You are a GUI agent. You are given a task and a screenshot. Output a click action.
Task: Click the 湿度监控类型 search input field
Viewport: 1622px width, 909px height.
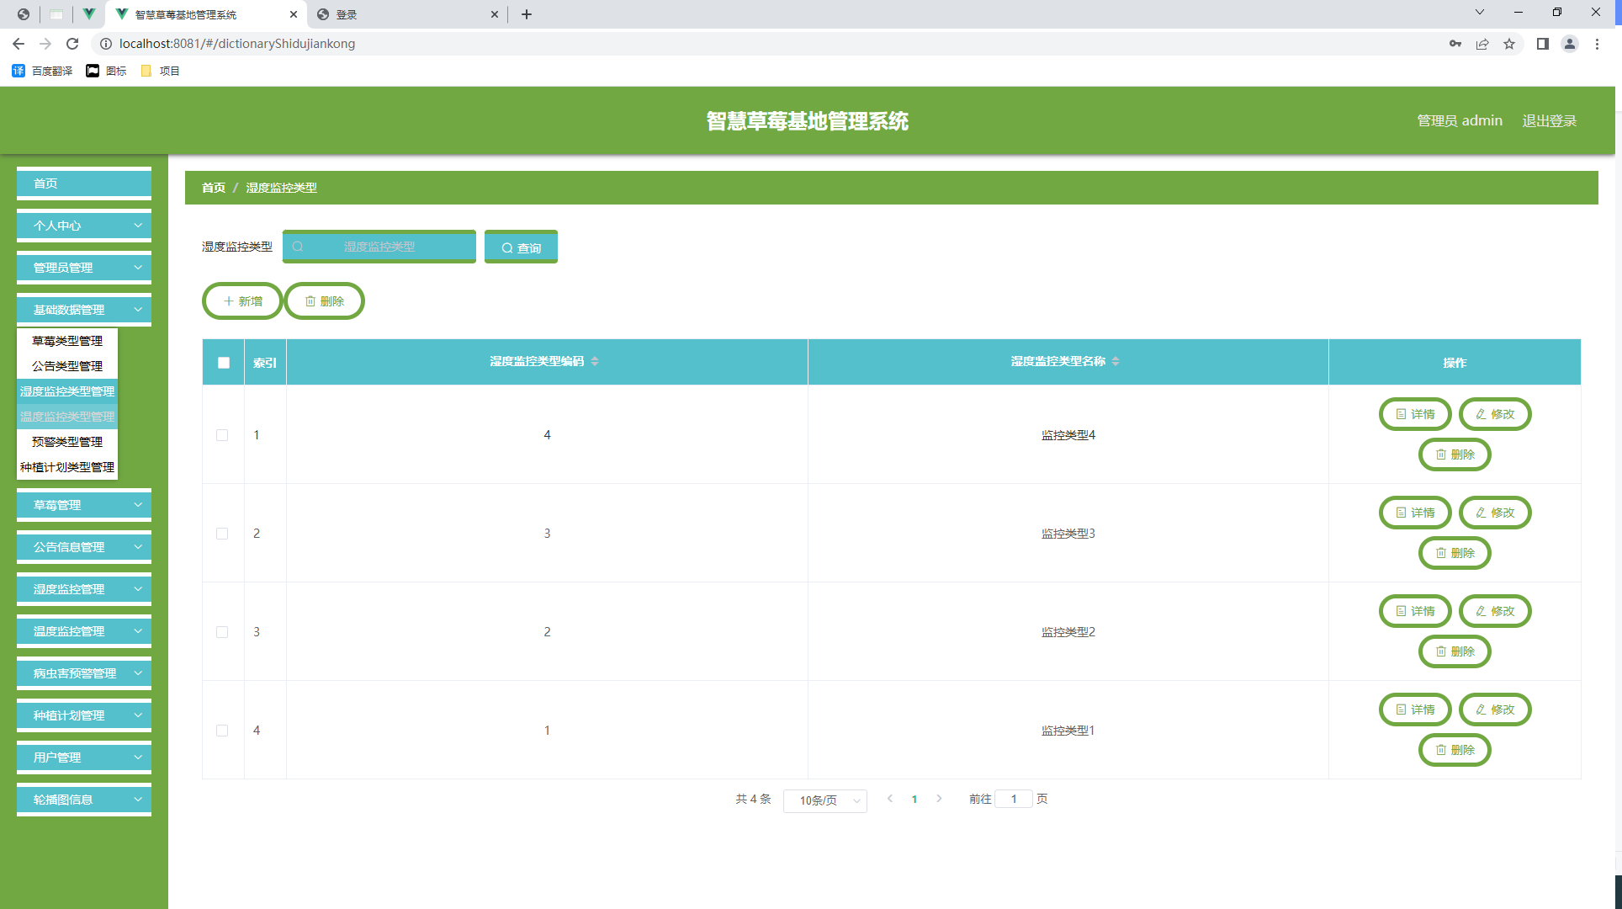tap(379, 246)
